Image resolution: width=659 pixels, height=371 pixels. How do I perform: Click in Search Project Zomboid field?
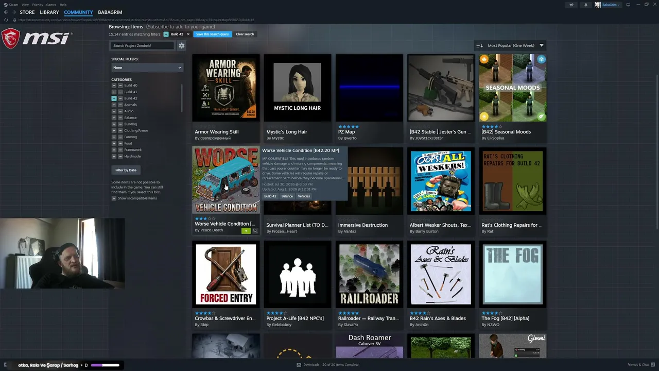coord(143,46)
